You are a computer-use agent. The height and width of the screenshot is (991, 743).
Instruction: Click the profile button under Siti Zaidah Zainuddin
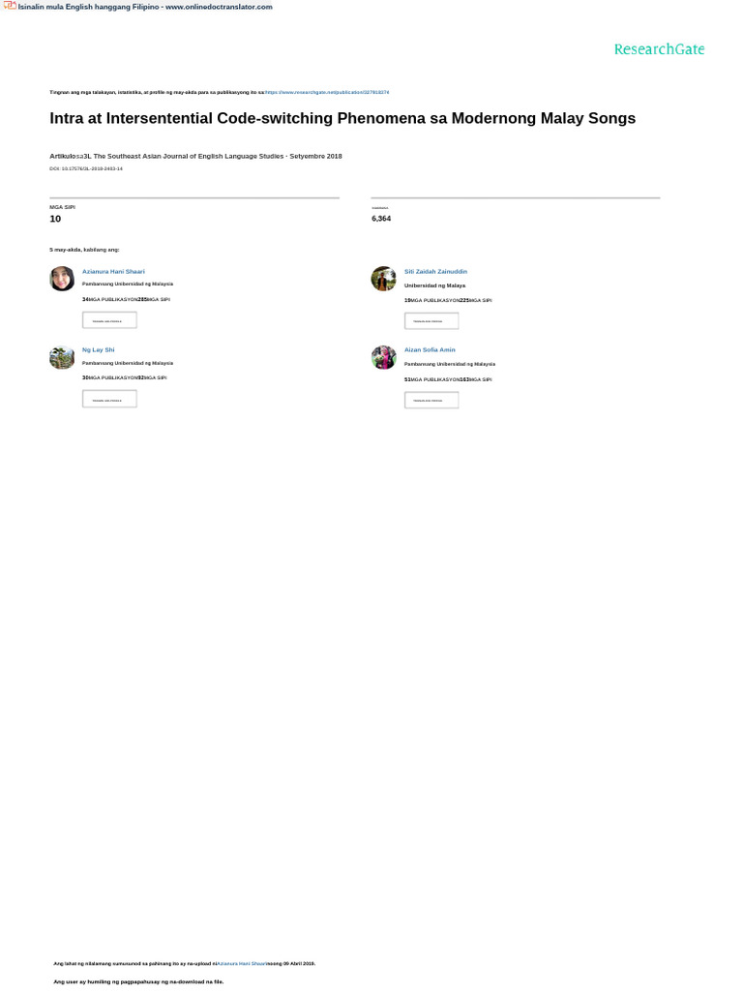(431, 320)
